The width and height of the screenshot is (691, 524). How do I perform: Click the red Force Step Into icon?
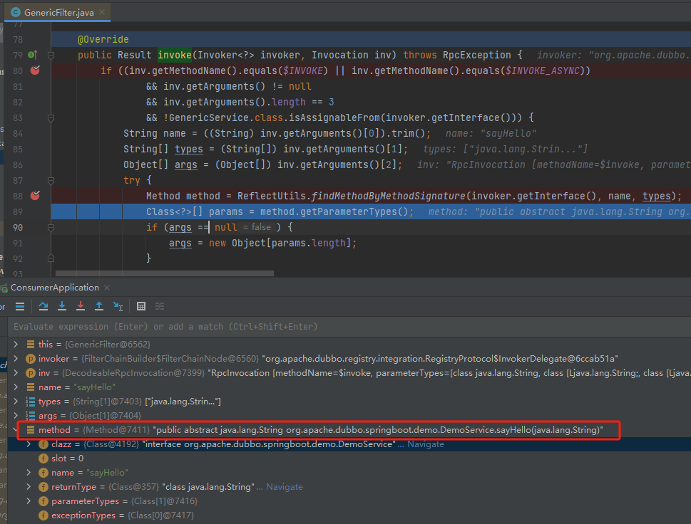click(x=81, y=306)
